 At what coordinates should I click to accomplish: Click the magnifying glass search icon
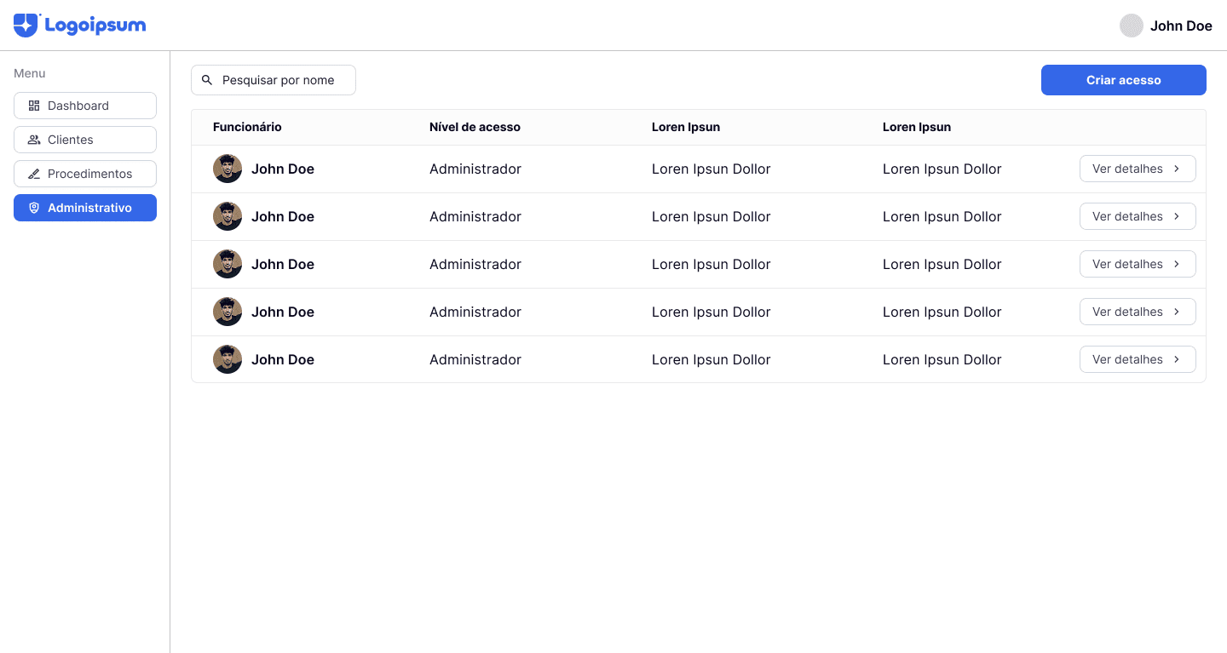[207, 80]
